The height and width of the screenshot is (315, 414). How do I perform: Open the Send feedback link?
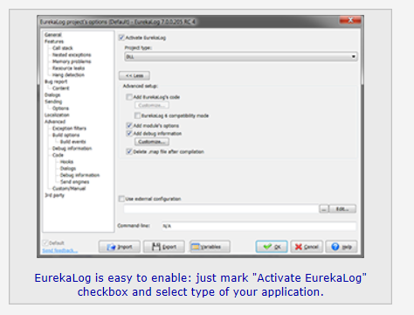(59, 250)
